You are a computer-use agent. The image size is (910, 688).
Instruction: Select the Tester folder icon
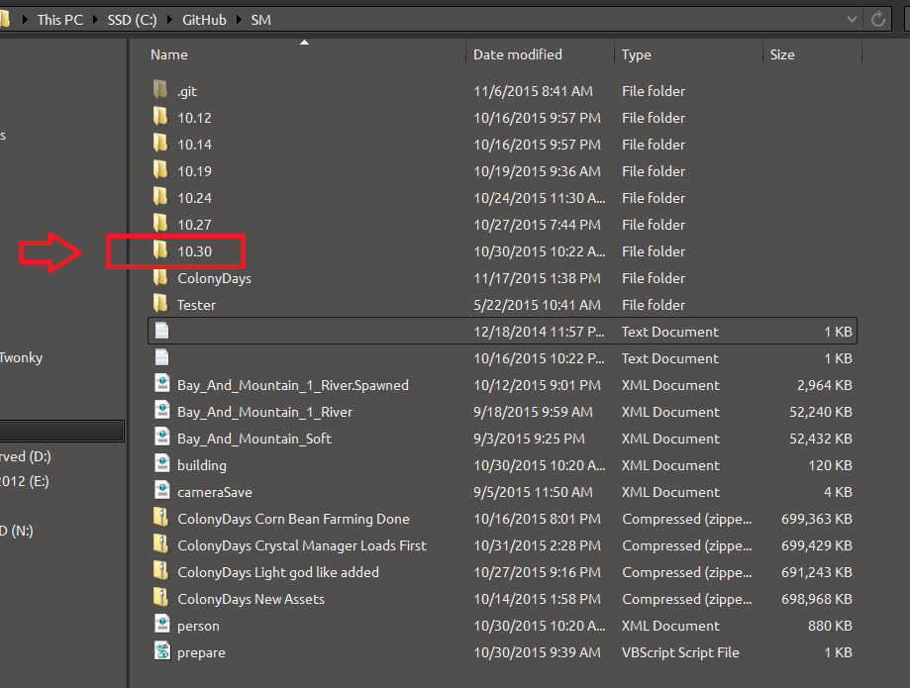(x=160, y=303)
